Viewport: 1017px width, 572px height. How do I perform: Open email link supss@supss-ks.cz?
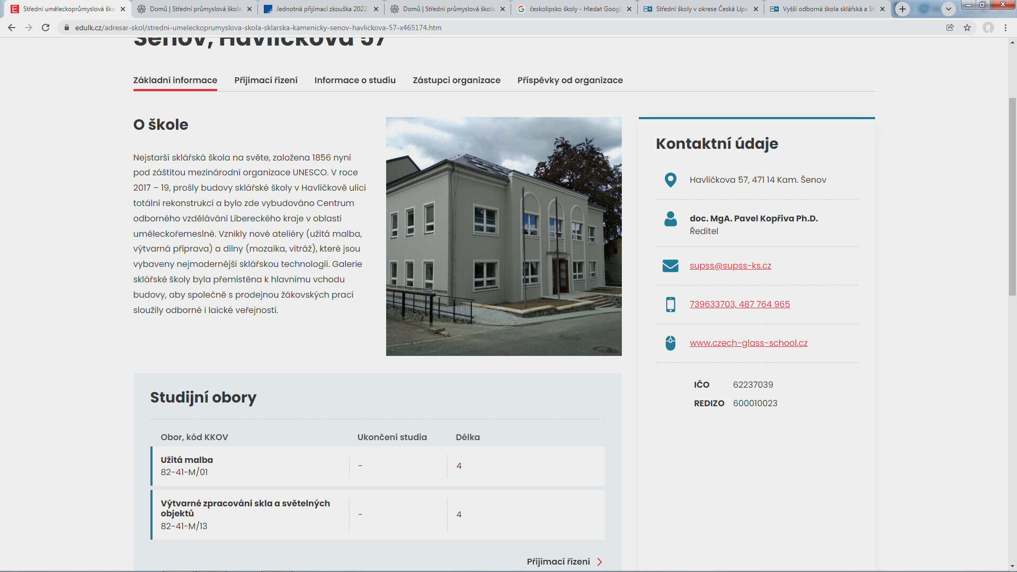pyautogui.click(x=730, y=266)
